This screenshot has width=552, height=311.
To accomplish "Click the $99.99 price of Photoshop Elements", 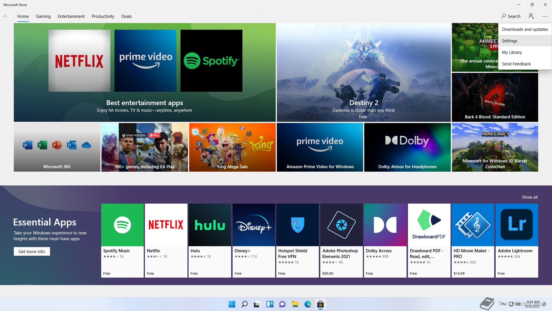I will [x=328, y=274].
